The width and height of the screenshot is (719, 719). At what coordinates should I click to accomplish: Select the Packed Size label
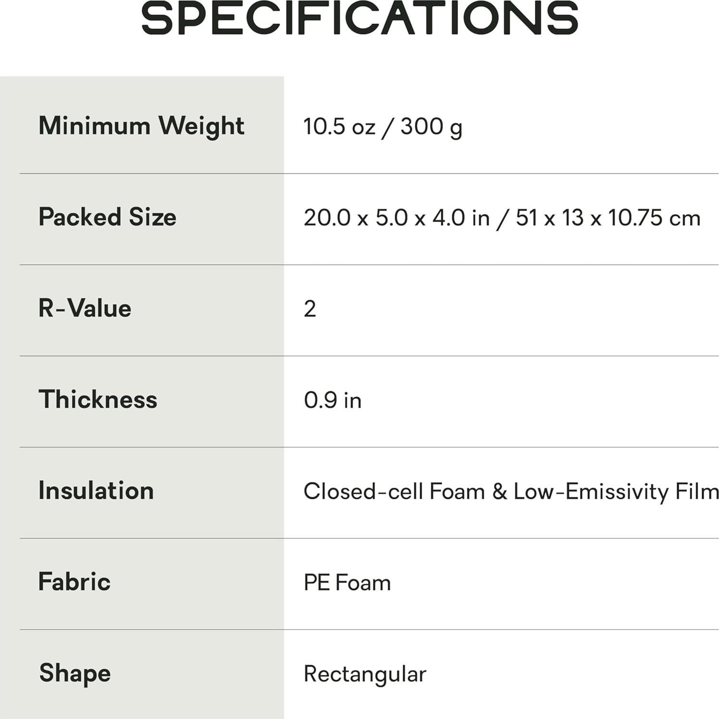tap(107, 217)
